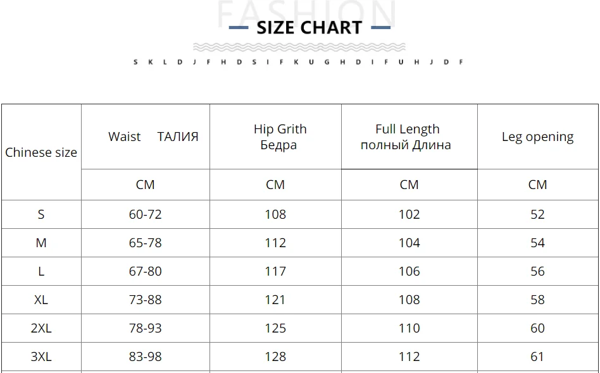Select full length value 110
The image size is (600, 373).
(x=409, y=328)
